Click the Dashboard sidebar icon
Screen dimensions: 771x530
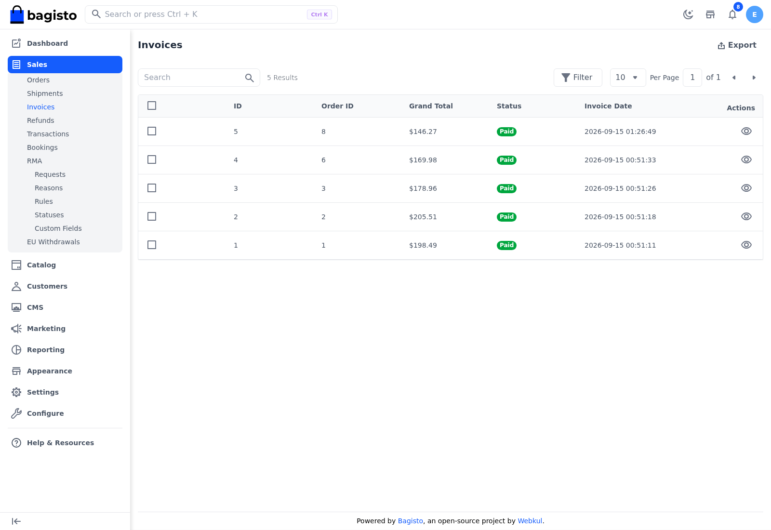[16, 43]
